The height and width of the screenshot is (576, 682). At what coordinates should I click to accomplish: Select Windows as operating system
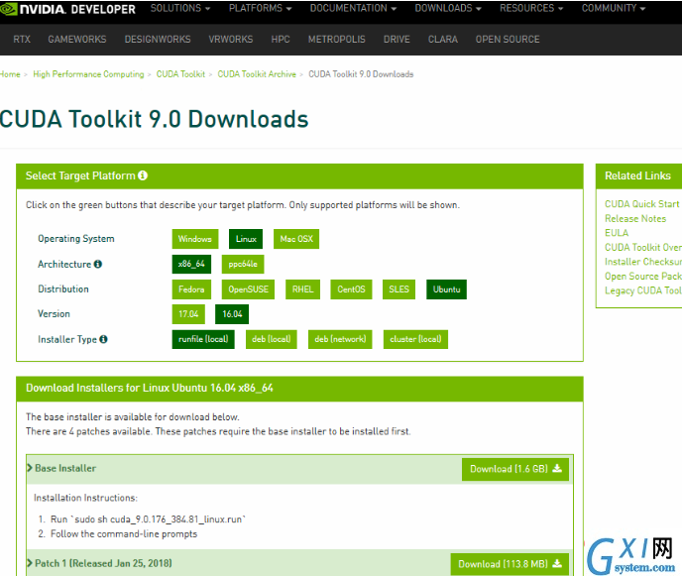pyautogui.click(x=195, y=239)
